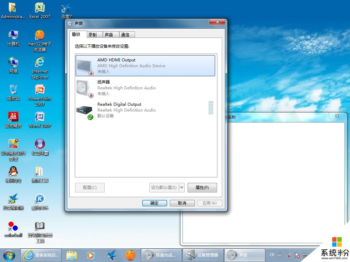Select the Word 2007 desktop shortcut
The width and height of the screenshot is (350, 262).
[40, 120]
